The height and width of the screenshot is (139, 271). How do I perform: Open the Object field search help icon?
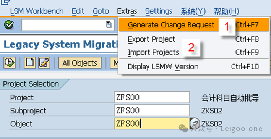(x=195, y=123)
